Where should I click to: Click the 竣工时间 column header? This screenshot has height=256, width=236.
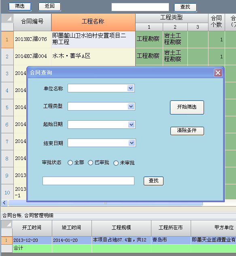point(72,228)
